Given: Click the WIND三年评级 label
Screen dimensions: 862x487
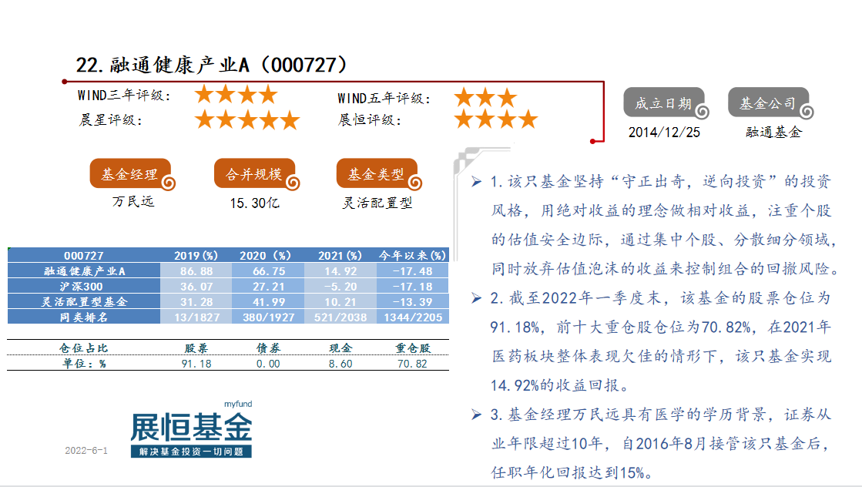Looking at the screenshot, I should [124, 96].
